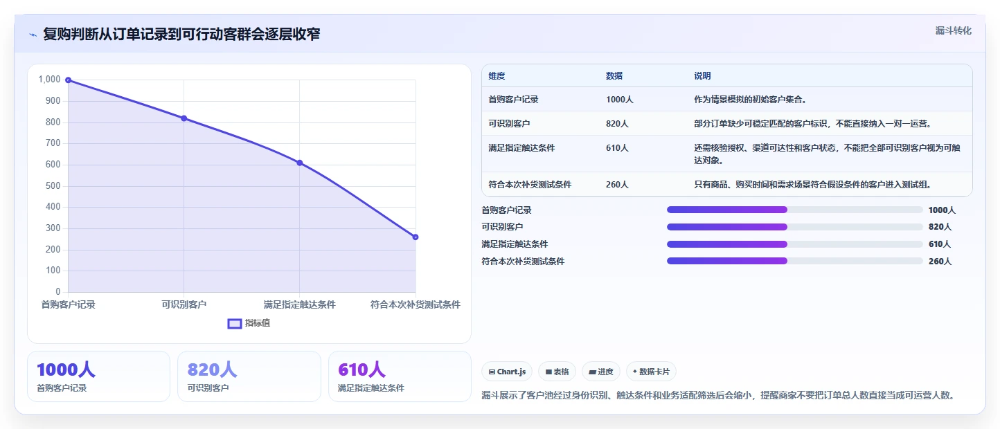The image size is (1000, 429).
Task: Click the 数据卡片 chip
Action: pyautogui.click(x=651, y=372)
